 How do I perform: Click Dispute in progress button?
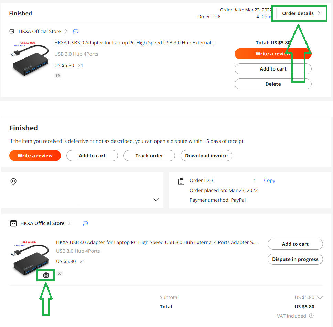(295, 259)
